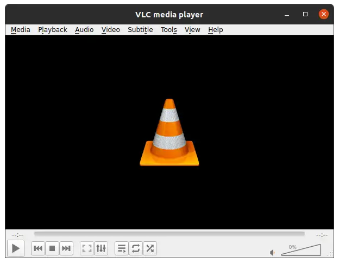Adjust the volume slider triangle
The height and width of the screenshot is (263, 339).
(x=301, y=251)
